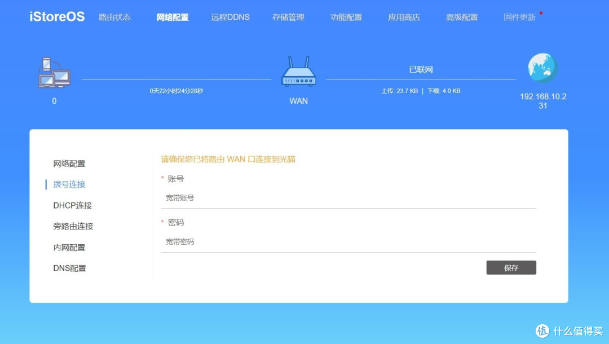Open the 功能配置 tab
Viewport: 609px width, 344px height.
[346, 17]
